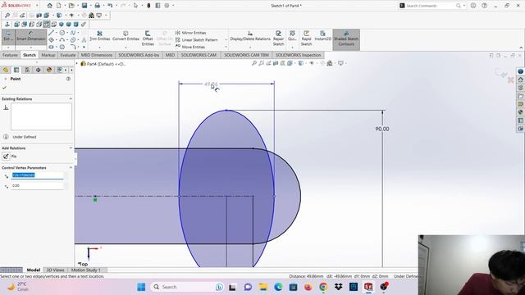Click Linear Sketch Pattern button
The width and height of the screenshot is (525, 295).
[197, 40]
